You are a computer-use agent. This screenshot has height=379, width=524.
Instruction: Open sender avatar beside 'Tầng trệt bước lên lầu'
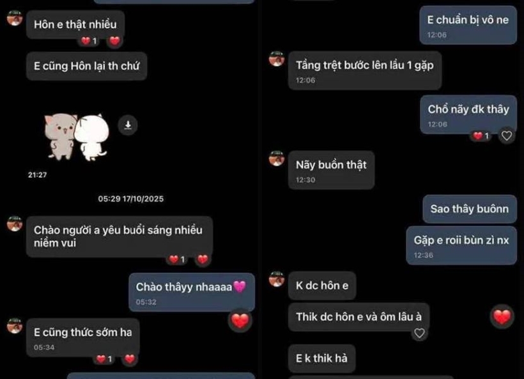[277, 59]
